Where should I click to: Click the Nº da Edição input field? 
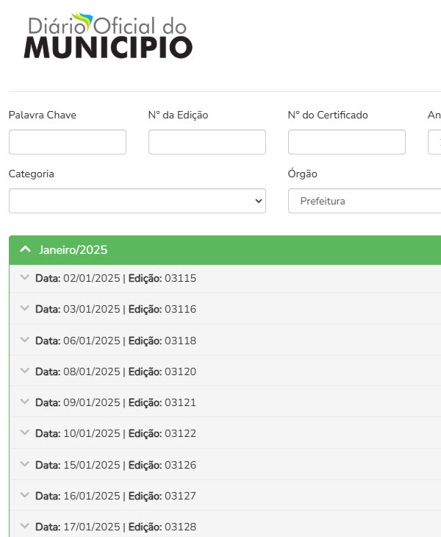(207, 142)
